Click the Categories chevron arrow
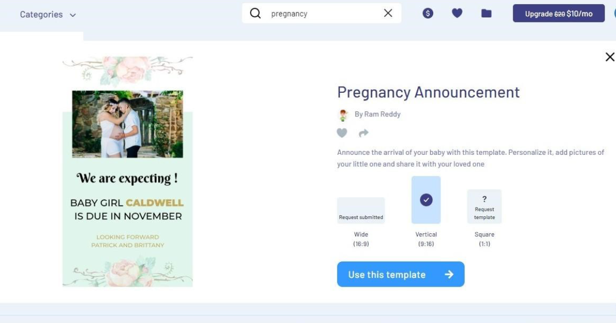616x323 pixels. tap(72, 15)
